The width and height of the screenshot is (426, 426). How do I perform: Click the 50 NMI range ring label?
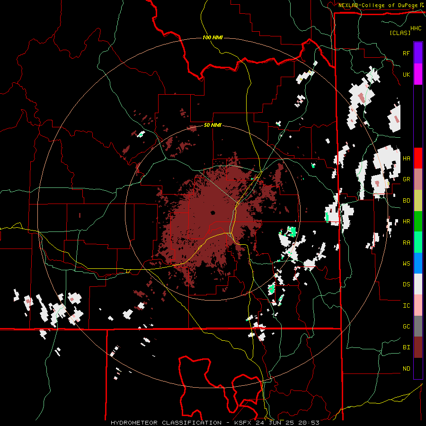pos(213,125)
